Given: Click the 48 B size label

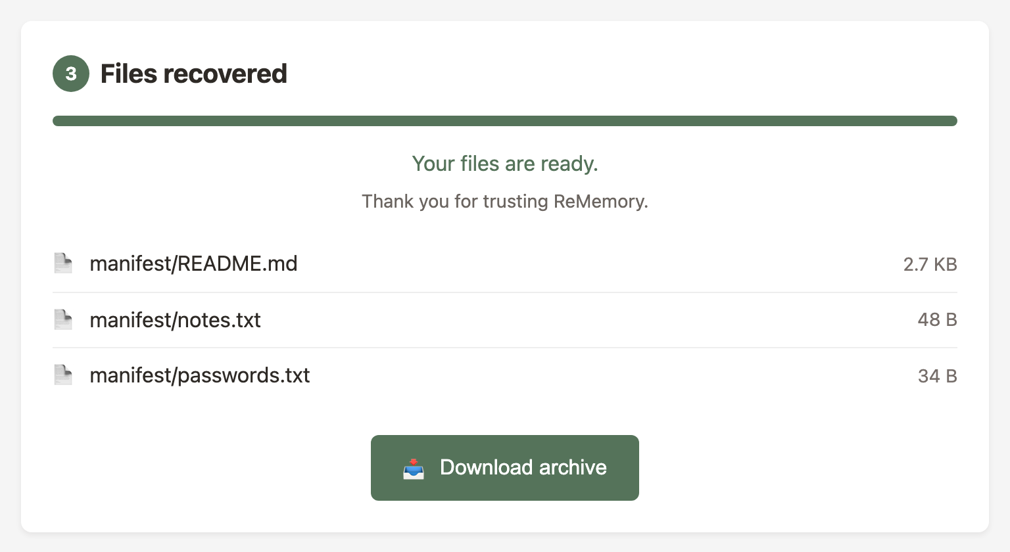Looking at the screenshot, I should 938,319.
